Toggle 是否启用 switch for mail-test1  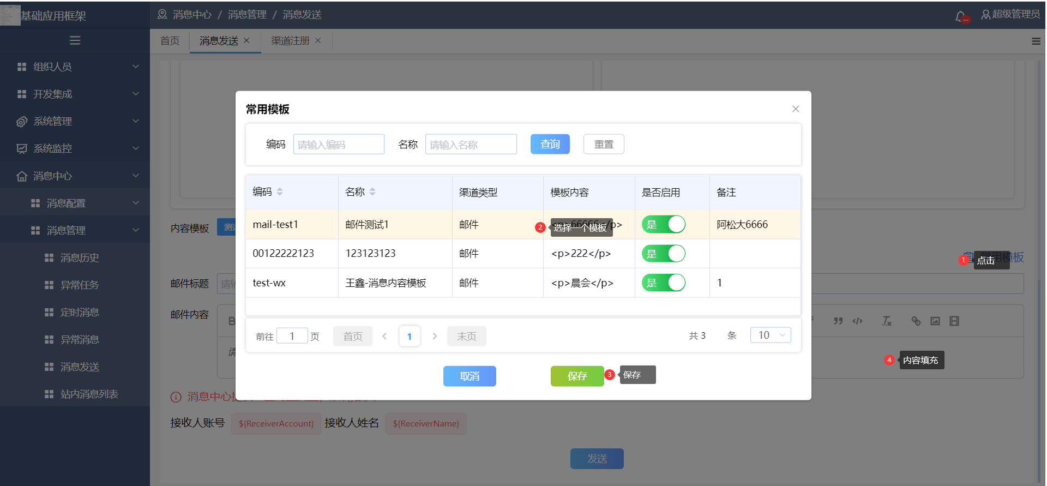point(664,224)
